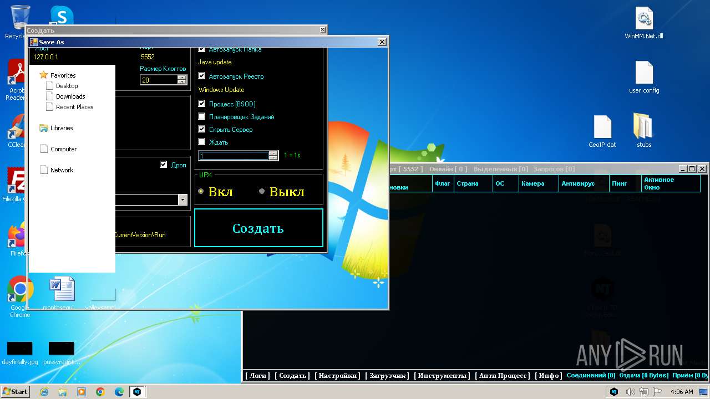Image resolution: width=710 pixels, height=399 pixels.
Task: Open the volume control in the system tray
Action: coord(630,392)
